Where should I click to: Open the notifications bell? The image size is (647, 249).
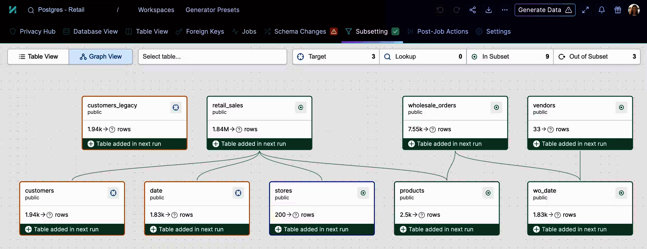click(x=602, y=10)
